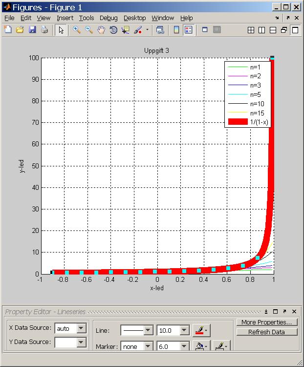
Task: Open the marker size 6.0 dropdown
Action: 184,346
